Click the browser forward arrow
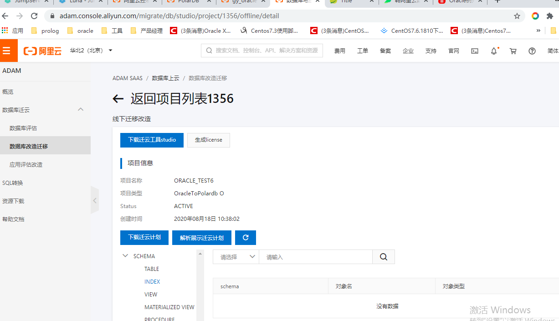Viewport: 559px width, 321px height. (20, 16)
